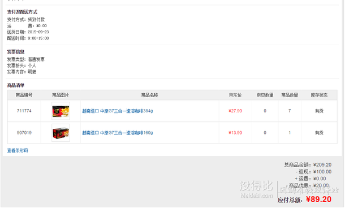This screenshot has height=209, width=345.
Task: Click the 商品数量 column header
Action: point(290,95)
